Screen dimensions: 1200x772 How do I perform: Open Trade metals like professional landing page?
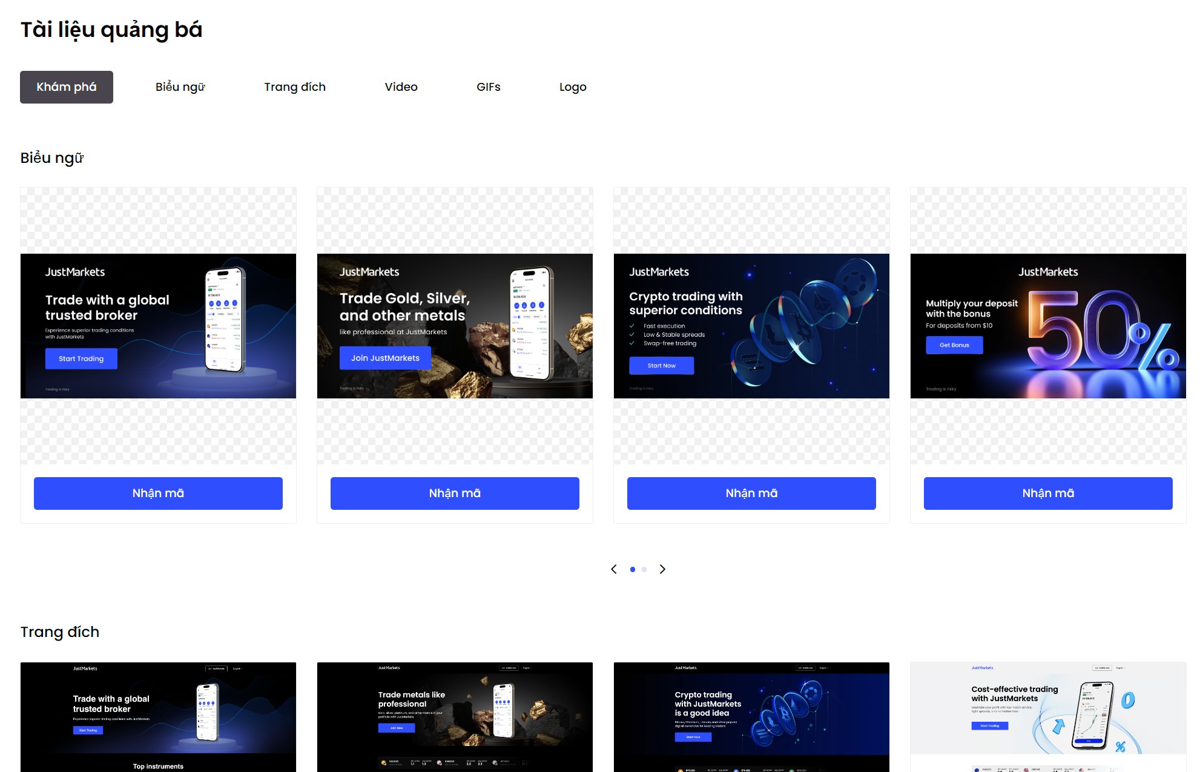point(455,717)
